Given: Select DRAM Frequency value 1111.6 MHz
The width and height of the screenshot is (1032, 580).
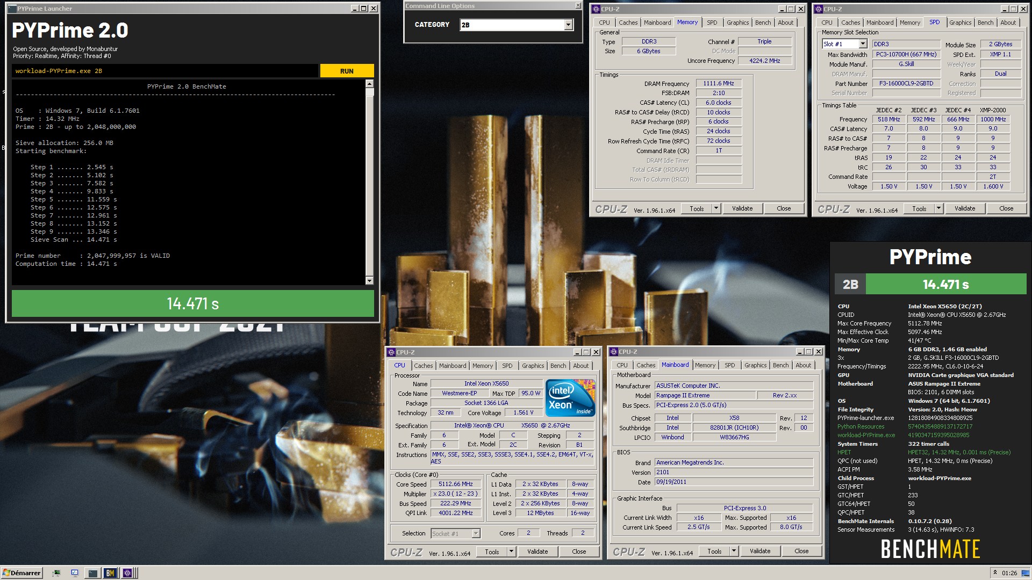Looking at the screenshot, I should point(719,84).
